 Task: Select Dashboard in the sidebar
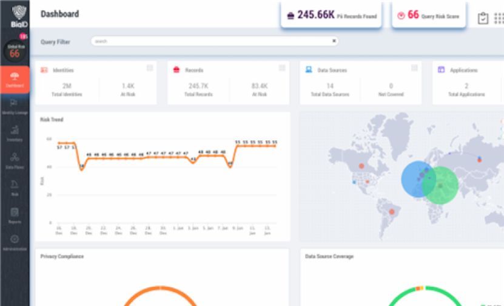coord(15,80)
